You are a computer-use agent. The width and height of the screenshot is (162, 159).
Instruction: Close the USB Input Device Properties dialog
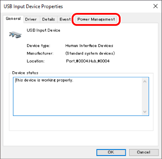156,6
